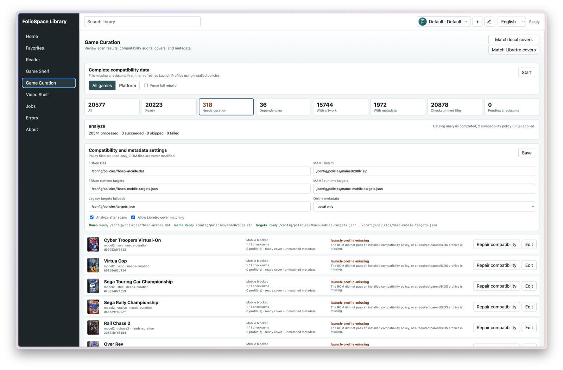
Task: Click the FBNeo DAT path field
Action: coord(200,171)
